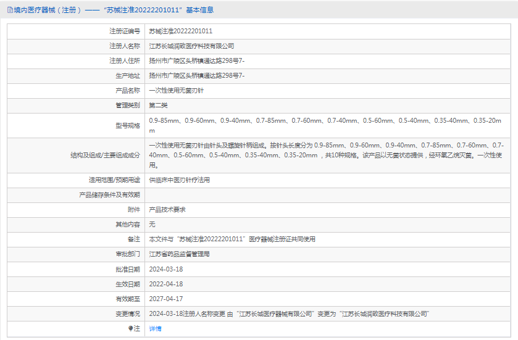This screenshot has width=518, height=340.
Task: Click the 其他内容 label cell
Action: click(76, 225)
